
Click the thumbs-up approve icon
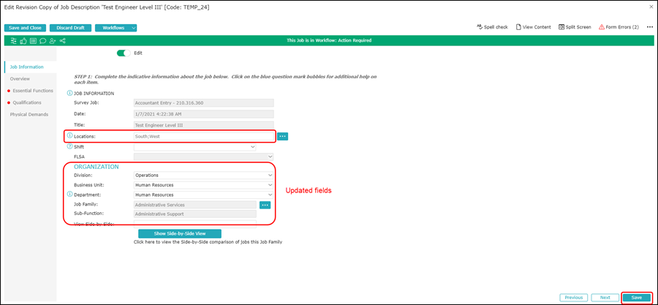(23, 41)
